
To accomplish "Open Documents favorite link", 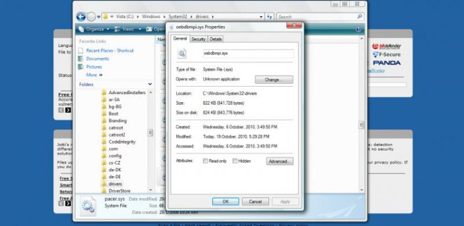I will (x=97, y=59).
